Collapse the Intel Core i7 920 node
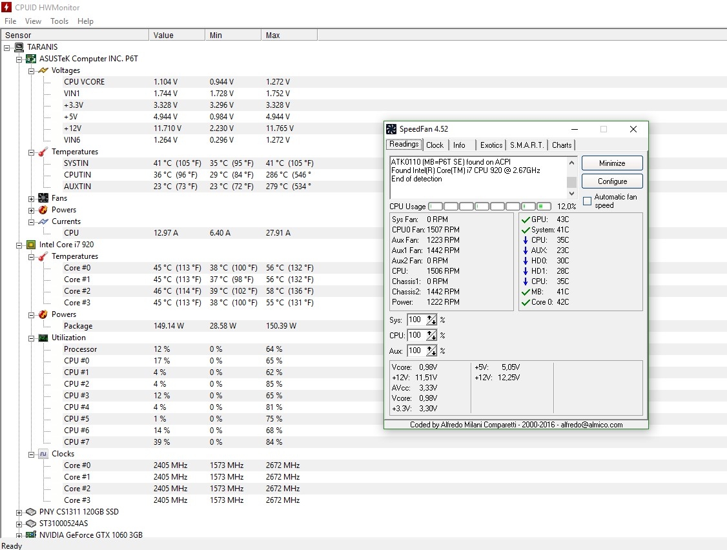The image size is (727, 550). (19, 245)
